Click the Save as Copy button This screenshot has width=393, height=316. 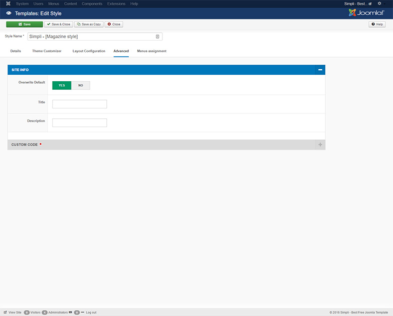click(89, 24)
